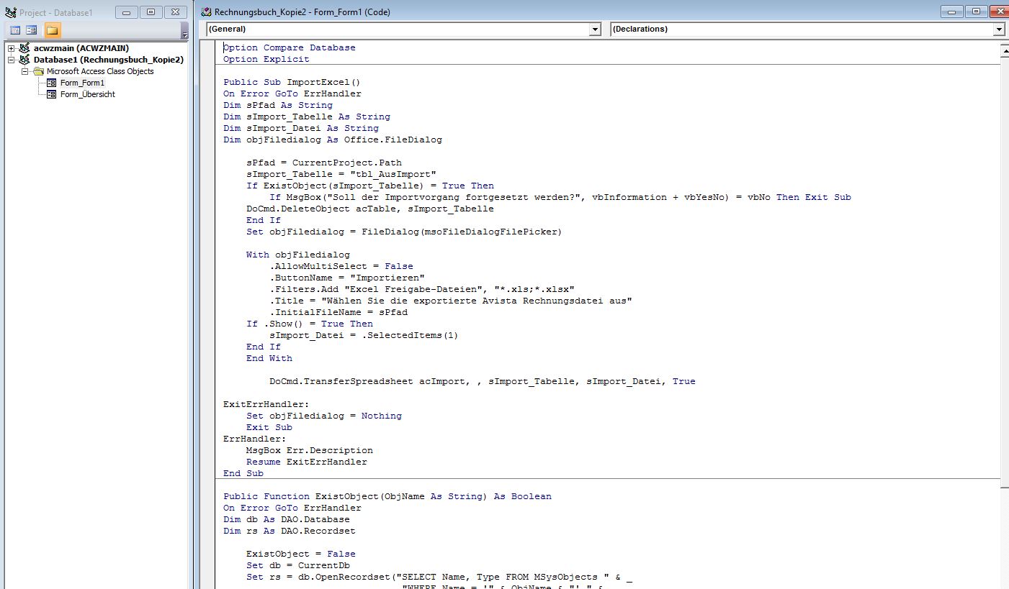Click 'Public Sub ImportExcel()' declaration
The image size is (1009, 589).
tap(292, 82)
